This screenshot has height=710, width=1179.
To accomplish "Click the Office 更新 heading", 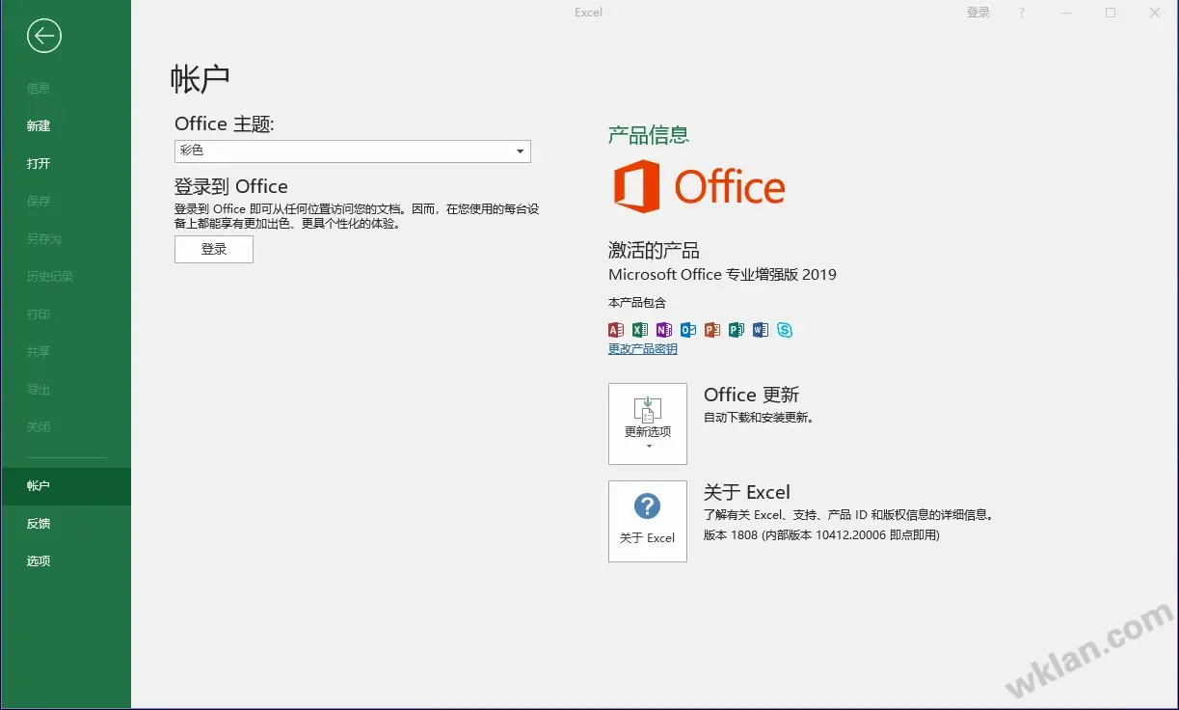I will click(x=752, y=395).
